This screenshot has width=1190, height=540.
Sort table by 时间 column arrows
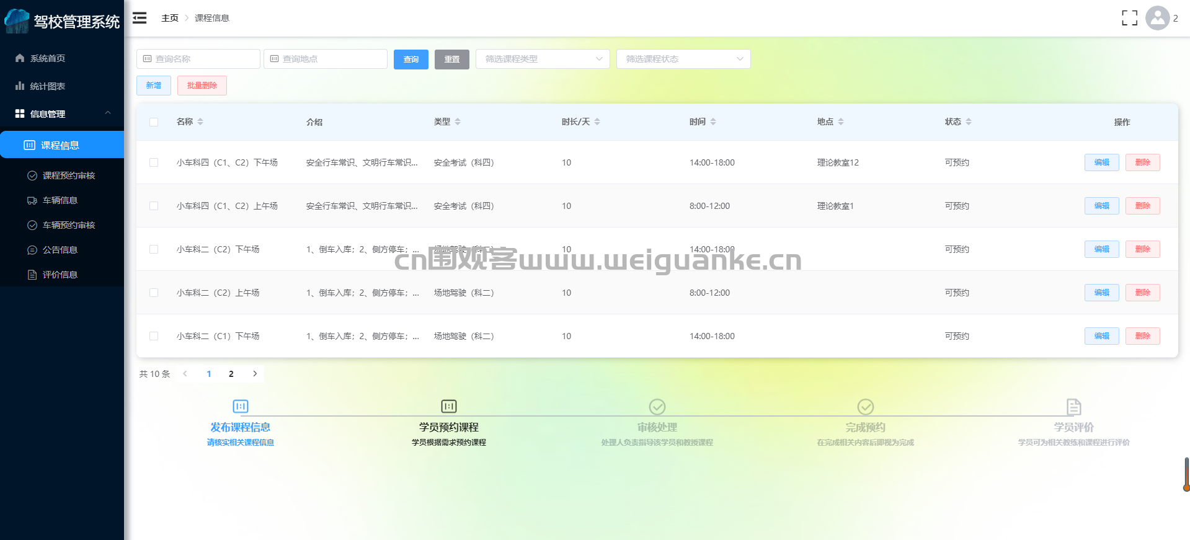tap(713, 122)
